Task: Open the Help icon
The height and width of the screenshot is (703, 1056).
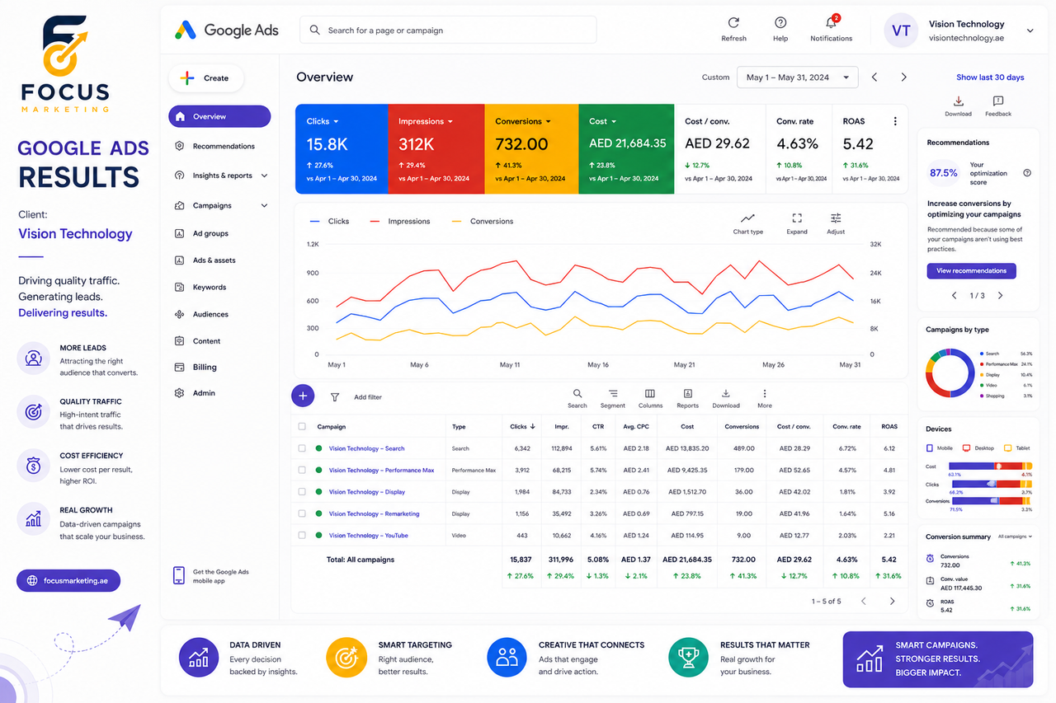Action: [780, 23]
